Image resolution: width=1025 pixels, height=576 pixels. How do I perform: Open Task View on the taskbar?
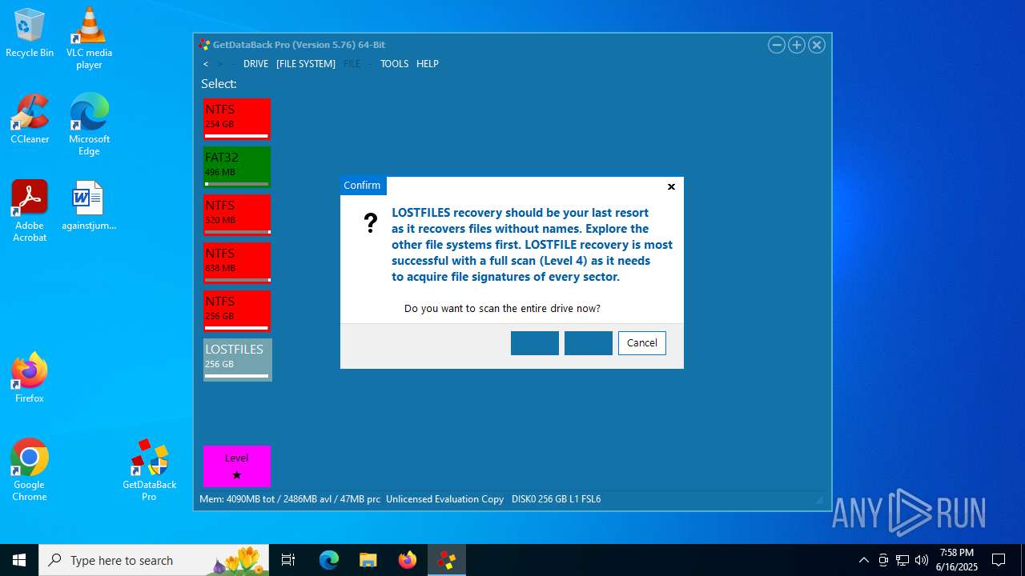pos(288,560)
